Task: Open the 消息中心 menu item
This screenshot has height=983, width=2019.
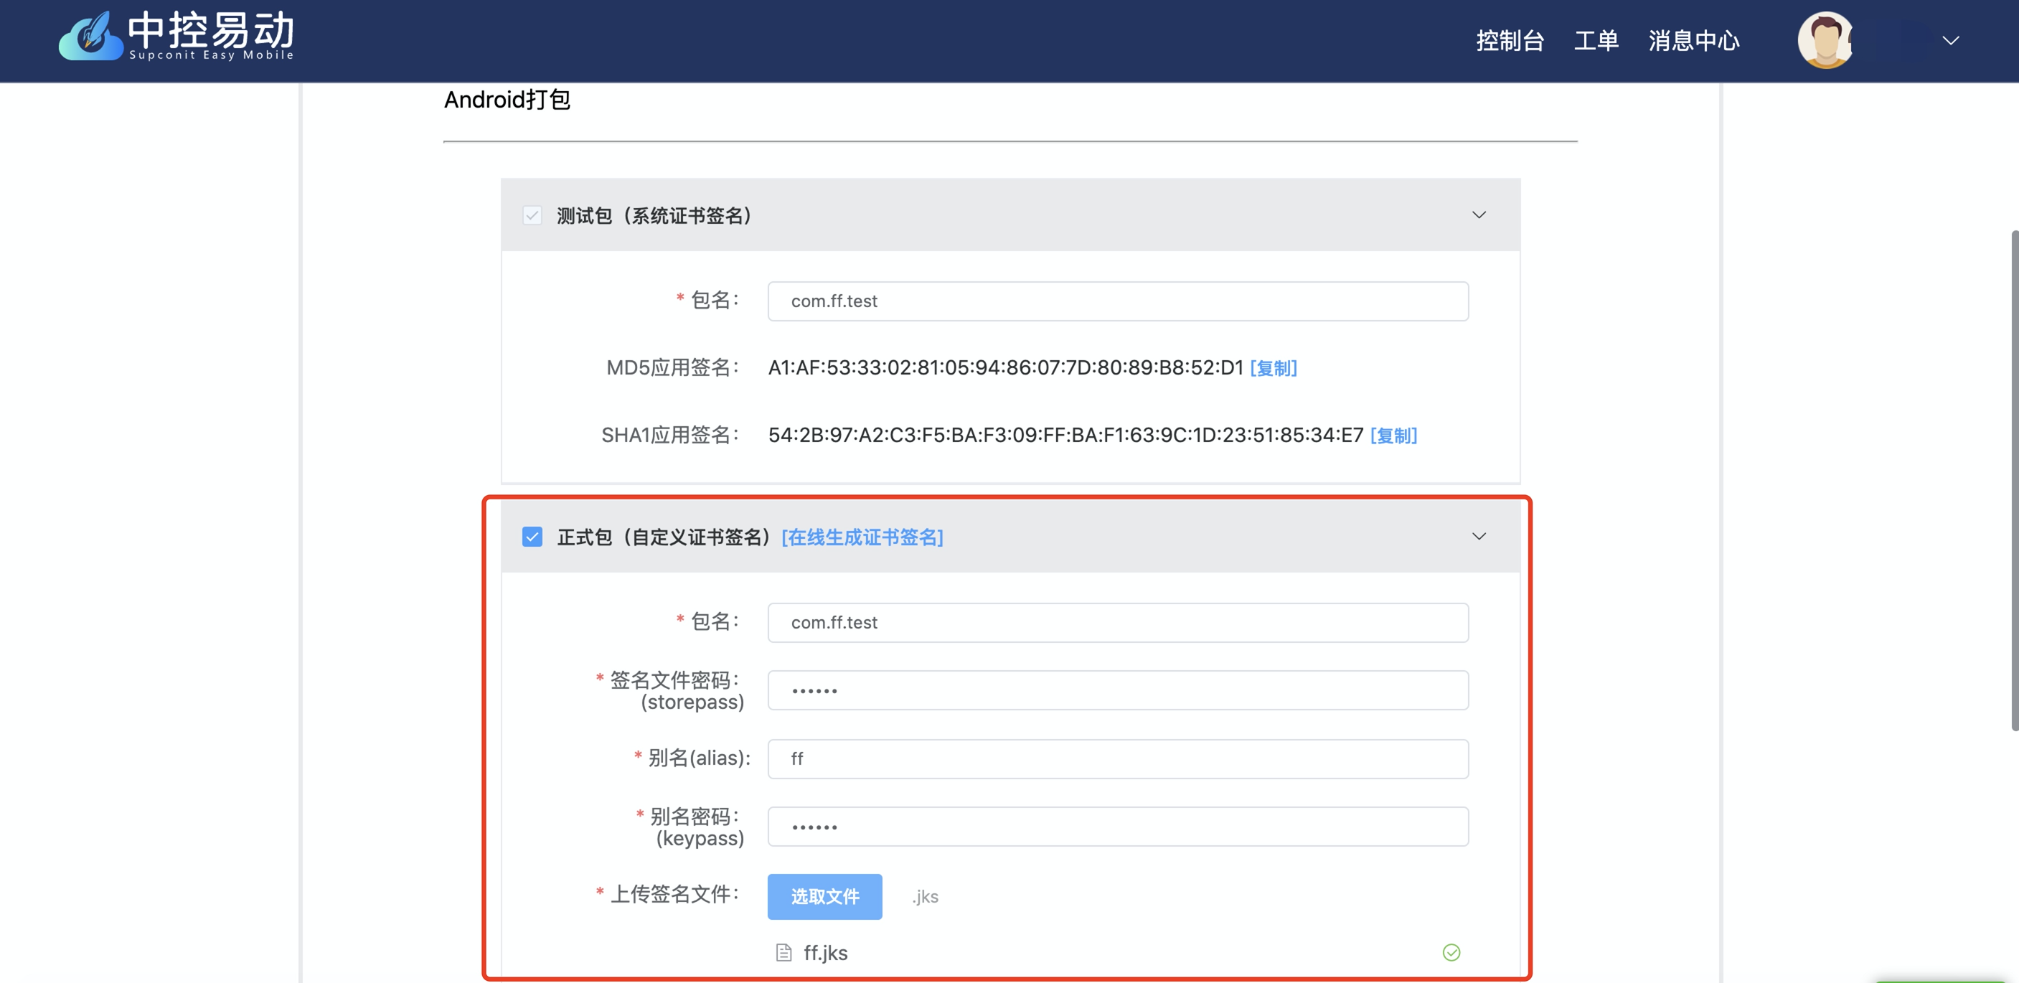Action: click(1693, 40)
